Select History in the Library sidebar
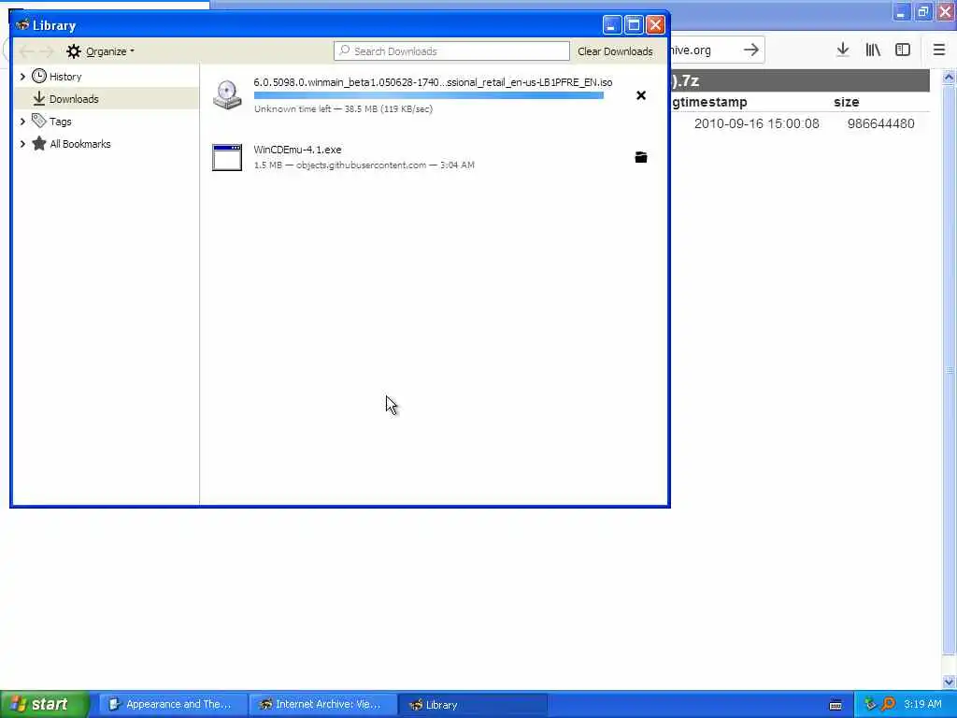Image resolution: width=957 pixels, height=718 pixels. 65,77
